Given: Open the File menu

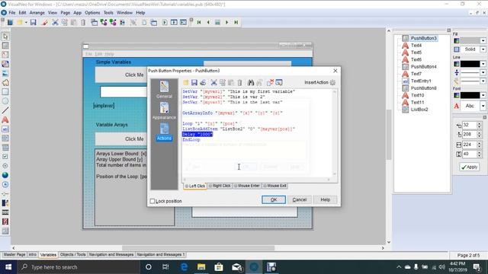Looking at the screenshot, I should point(12,13).
